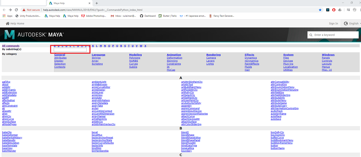Viewport: 361px width, 157px height.
Task: Click the Help Home house icon
Action: pos(7,23)
